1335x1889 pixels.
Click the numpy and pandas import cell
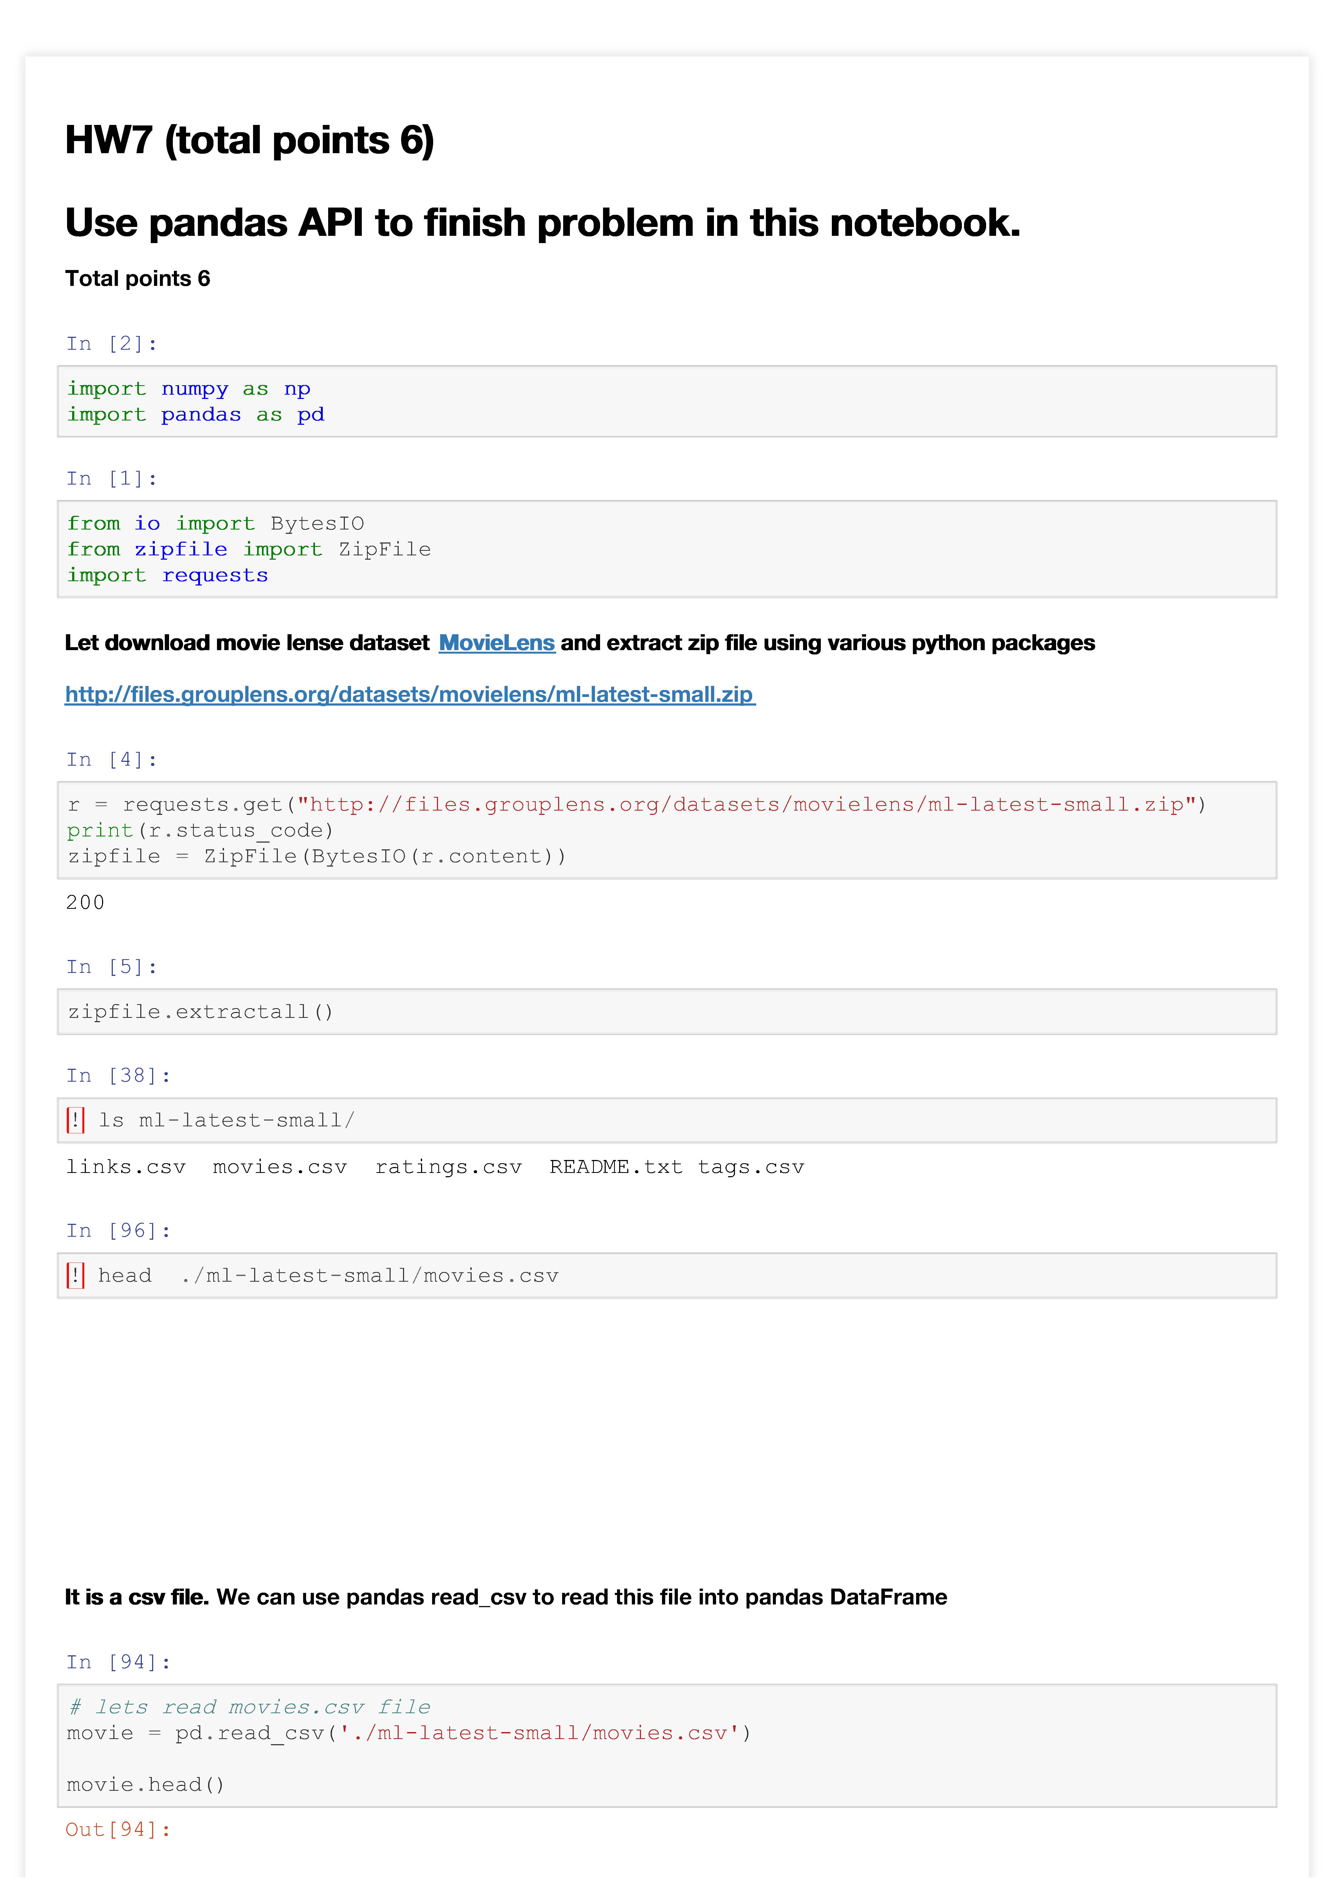(x=666, y=401)
